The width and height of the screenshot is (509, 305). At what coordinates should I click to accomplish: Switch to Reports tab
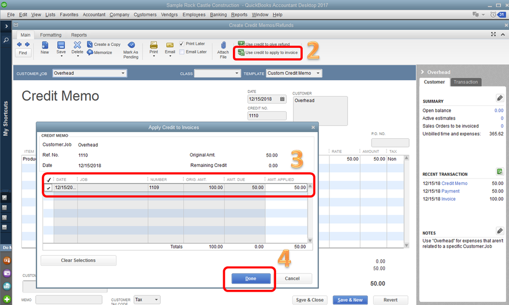click(x=79, y=35)
